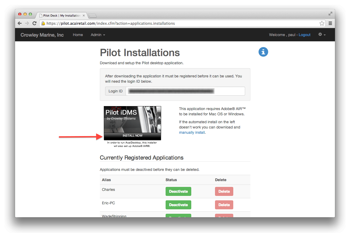
Task: Click the padlock icon in the address bar
Action: coord(43,23)
